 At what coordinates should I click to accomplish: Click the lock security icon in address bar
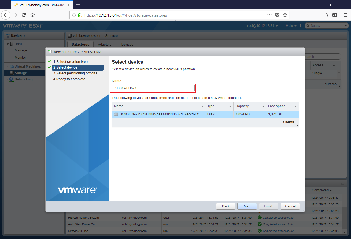(80, 15)
